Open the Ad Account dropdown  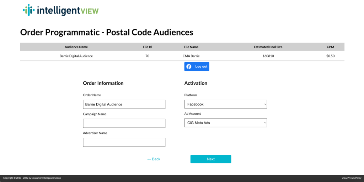pos(226,123)
